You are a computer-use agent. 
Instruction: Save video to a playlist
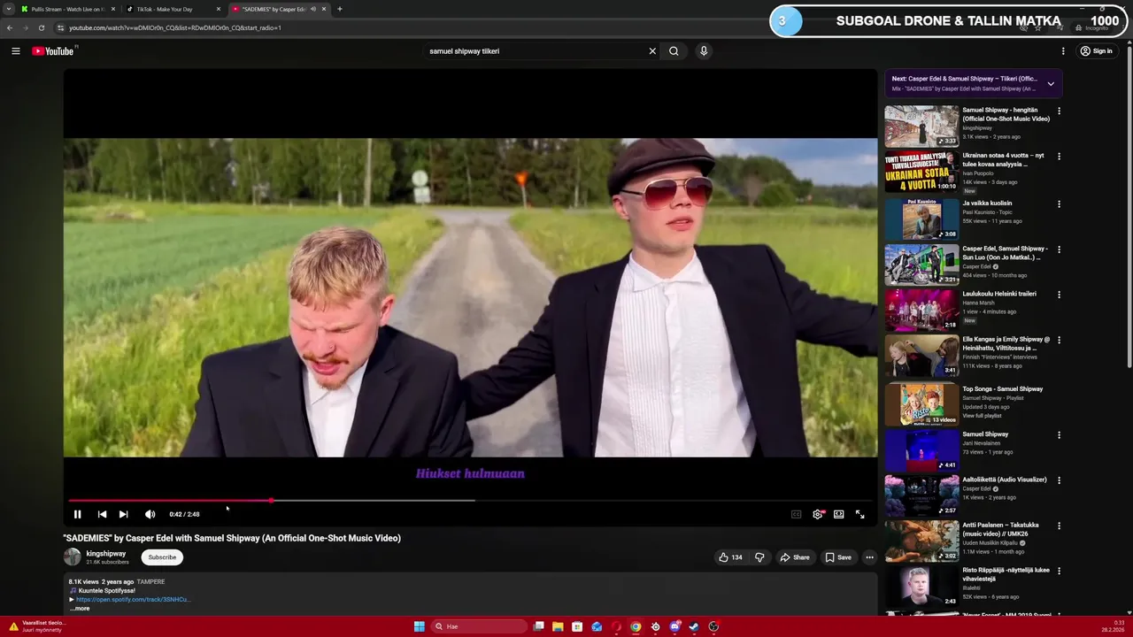click(838, 557)
